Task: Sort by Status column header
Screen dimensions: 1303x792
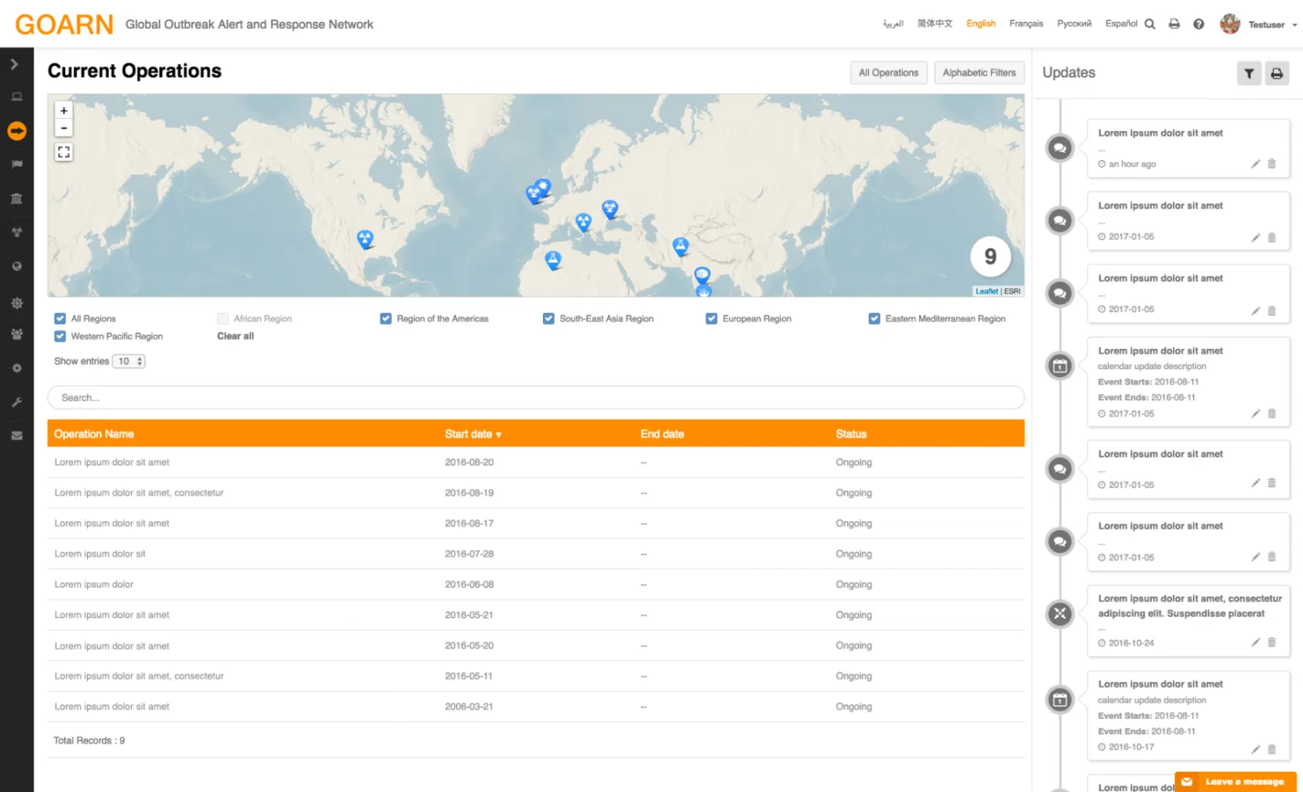Action: pos(851,434)
